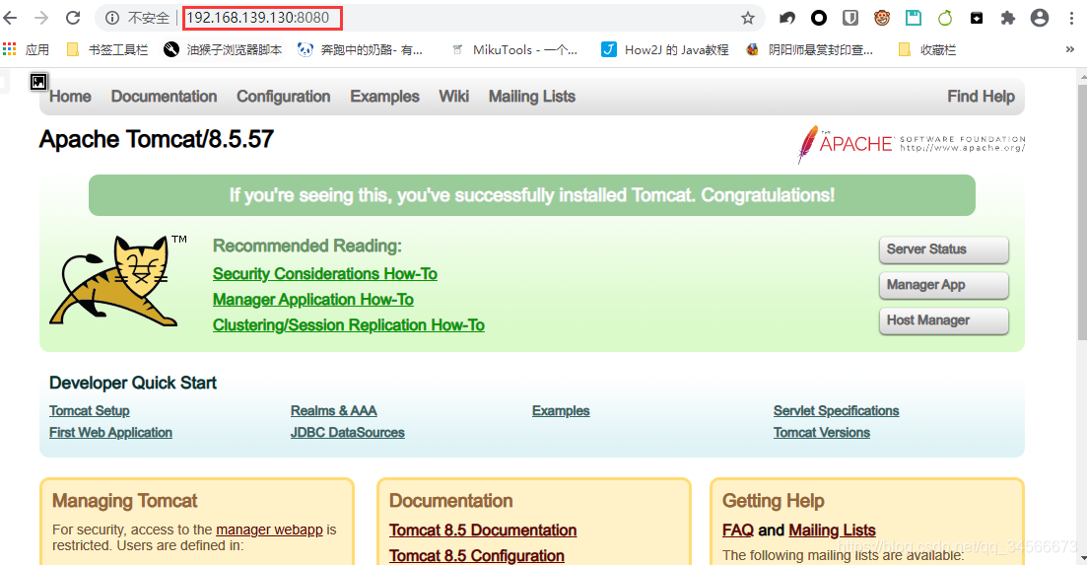Open the FAQ link under Getting Help
Viewport: 1087px width, 565px height.
(x=737, y=530)
